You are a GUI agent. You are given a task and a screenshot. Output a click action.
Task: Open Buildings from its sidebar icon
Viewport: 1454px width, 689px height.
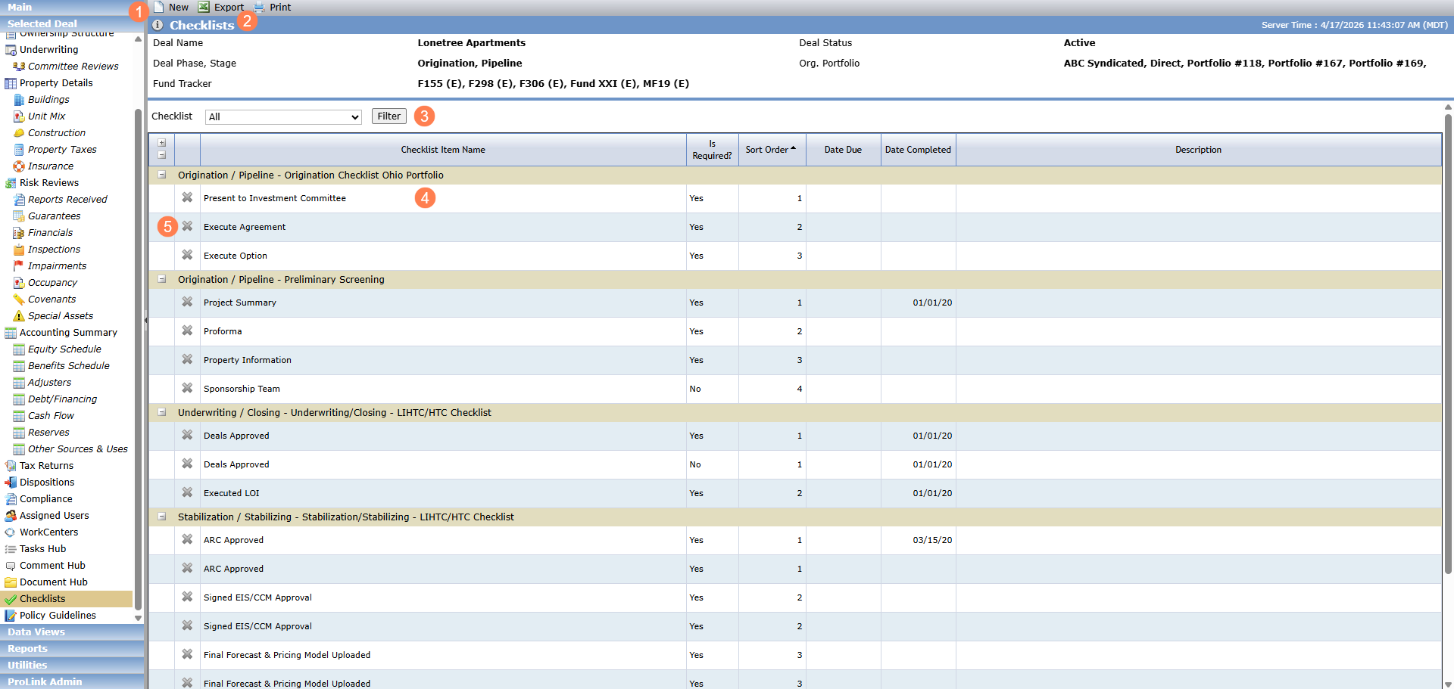pos(19,100)
